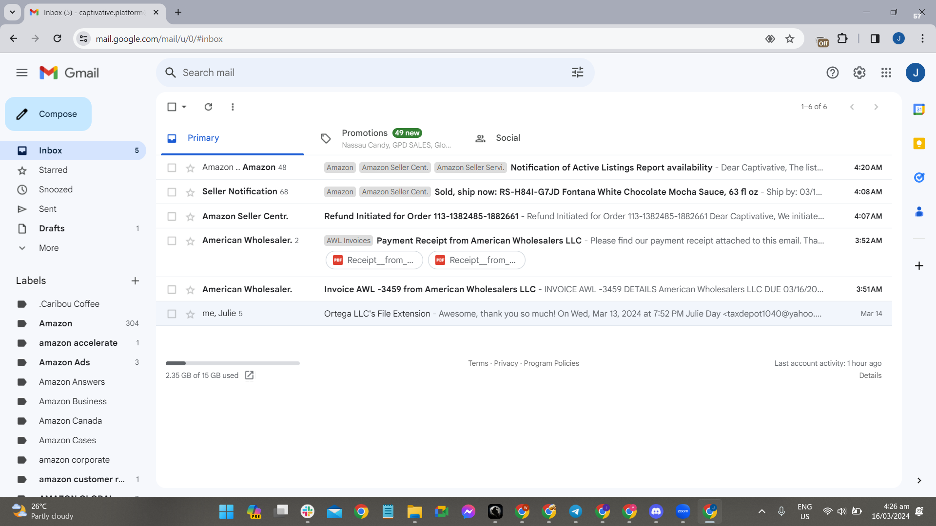The width and height of the screenshot is (936, 526).
Task: Refresh the inbox message list
Action: tap(208, 107)
